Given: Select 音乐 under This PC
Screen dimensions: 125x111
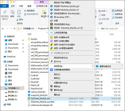Looking at the screenshot, I should [x=8, y=80].
